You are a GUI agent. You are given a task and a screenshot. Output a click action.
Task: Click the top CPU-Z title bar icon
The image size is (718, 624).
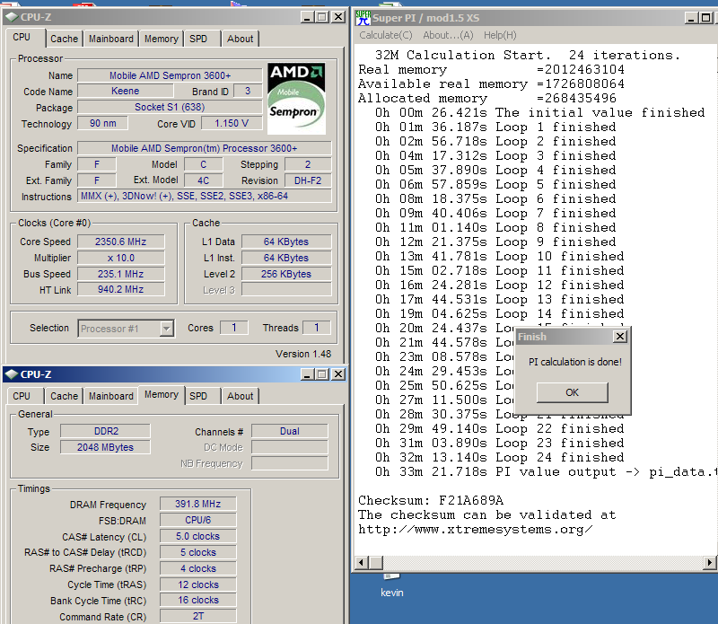12,17
